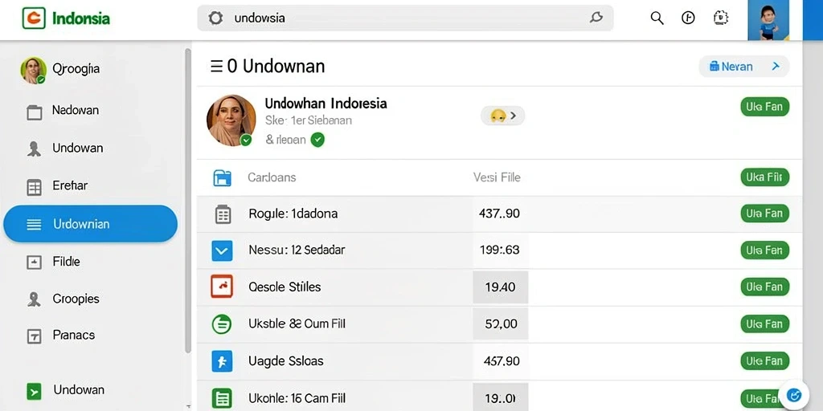Click 'Uka Fan' button for Undowhan Indoresia
Screen dimensions: 823x411
[765, 107]
